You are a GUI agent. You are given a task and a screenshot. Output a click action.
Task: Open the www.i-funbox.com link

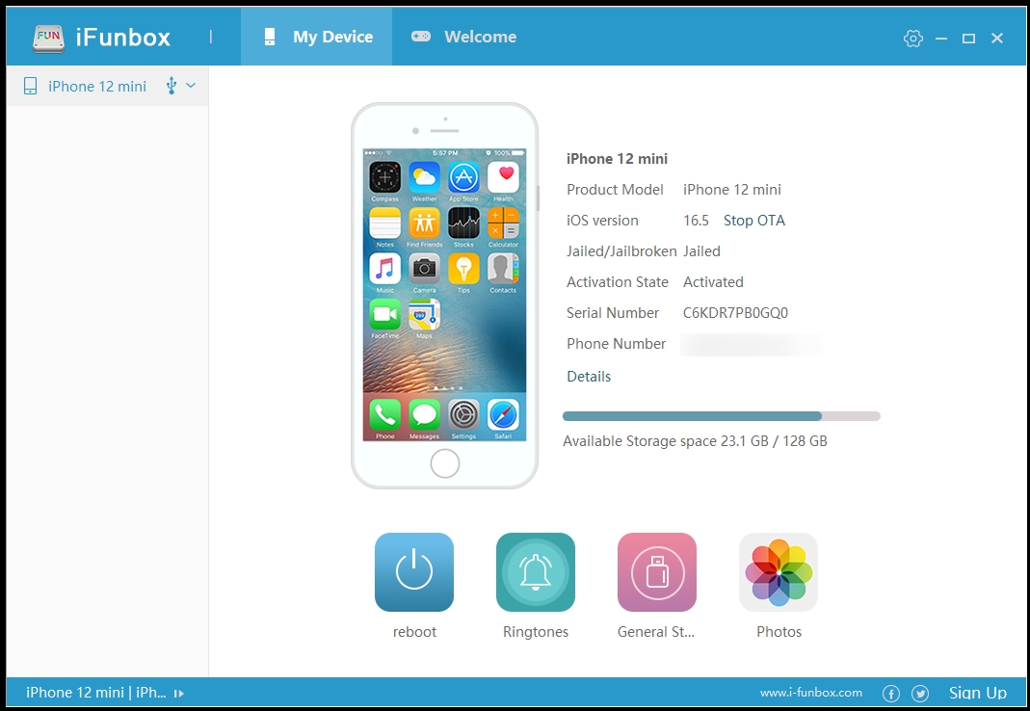click(x=811, y=693)
